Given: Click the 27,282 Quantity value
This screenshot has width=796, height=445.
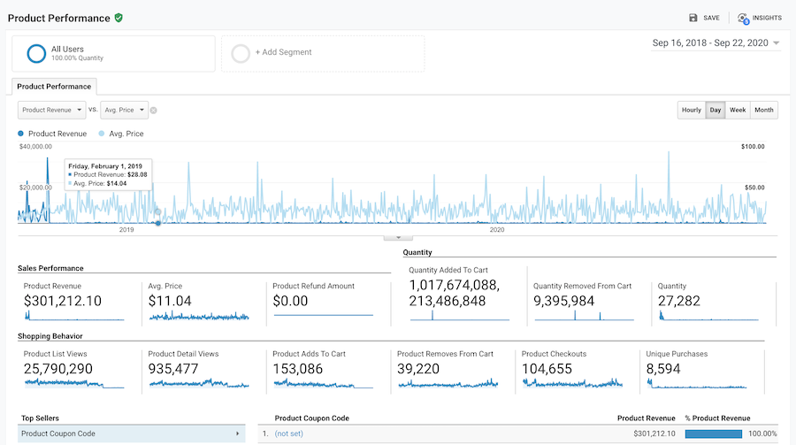Looking at the screenshot, I should [x=678, y=302].
